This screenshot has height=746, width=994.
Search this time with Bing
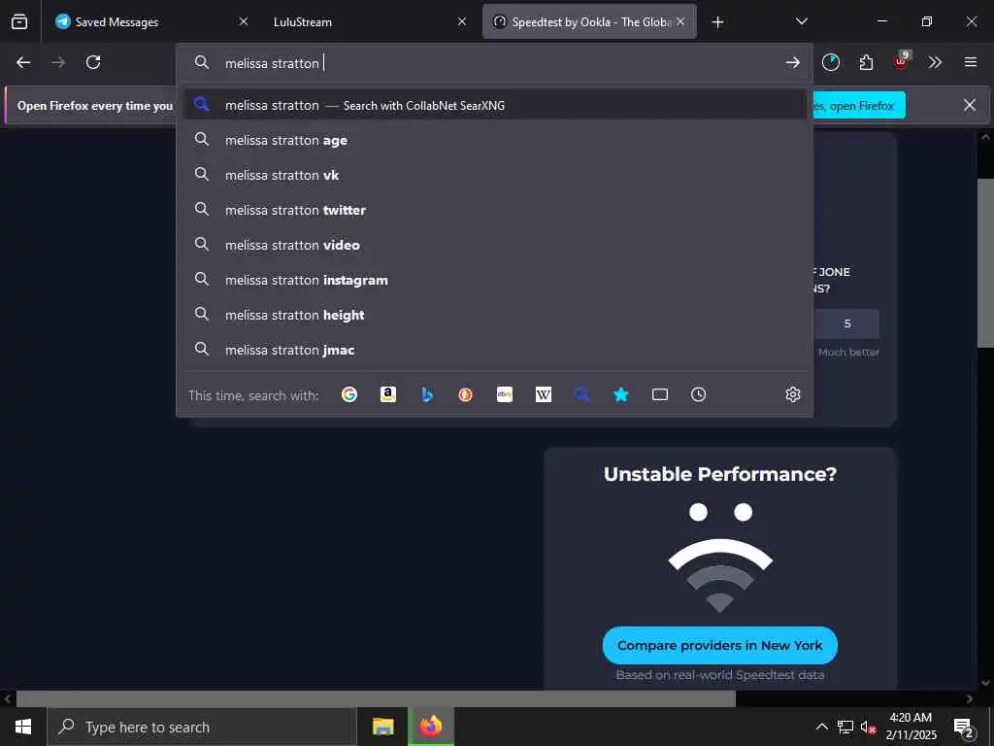427,394
